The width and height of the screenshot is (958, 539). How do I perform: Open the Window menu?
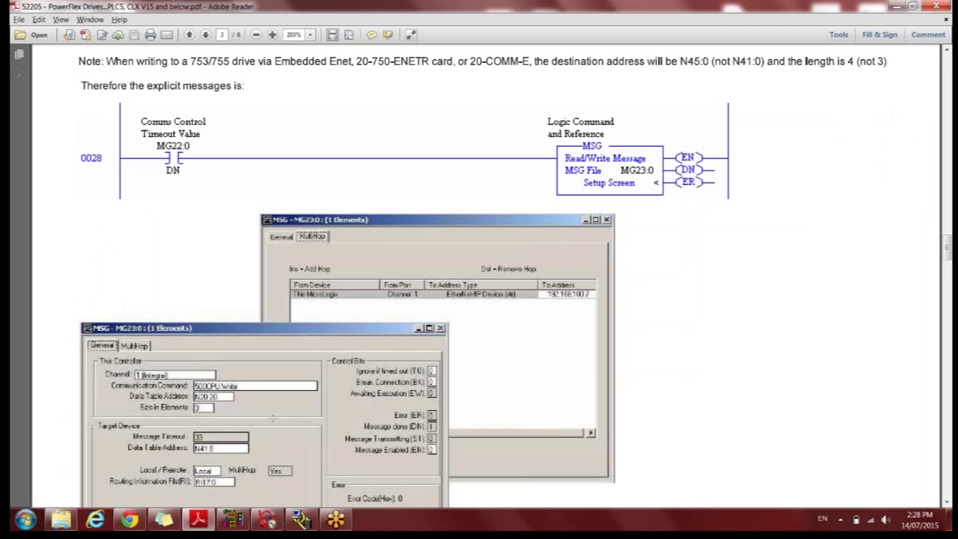point(90,19)
